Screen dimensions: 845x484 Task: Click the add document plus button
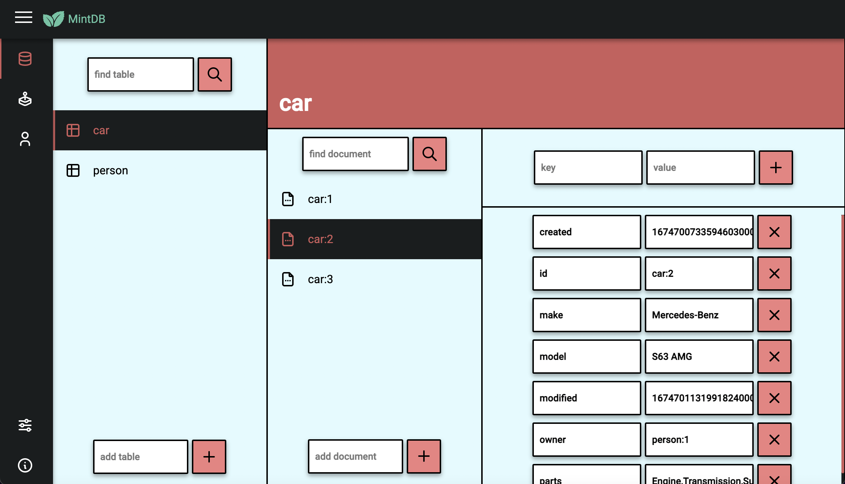[x=424, y=456]
